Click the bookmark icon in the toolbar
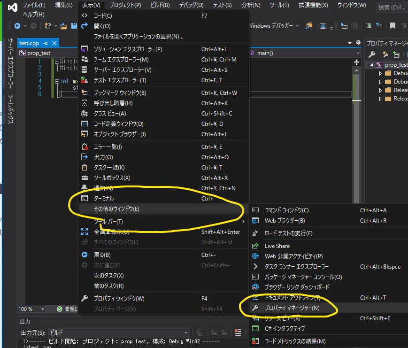 click(x=393, y=25)
